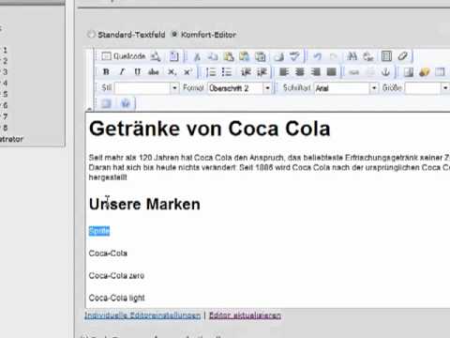450x338 pixels.
Task: Click the maximize editor icon in the bottom toolbar row
Action: [106, 103]
